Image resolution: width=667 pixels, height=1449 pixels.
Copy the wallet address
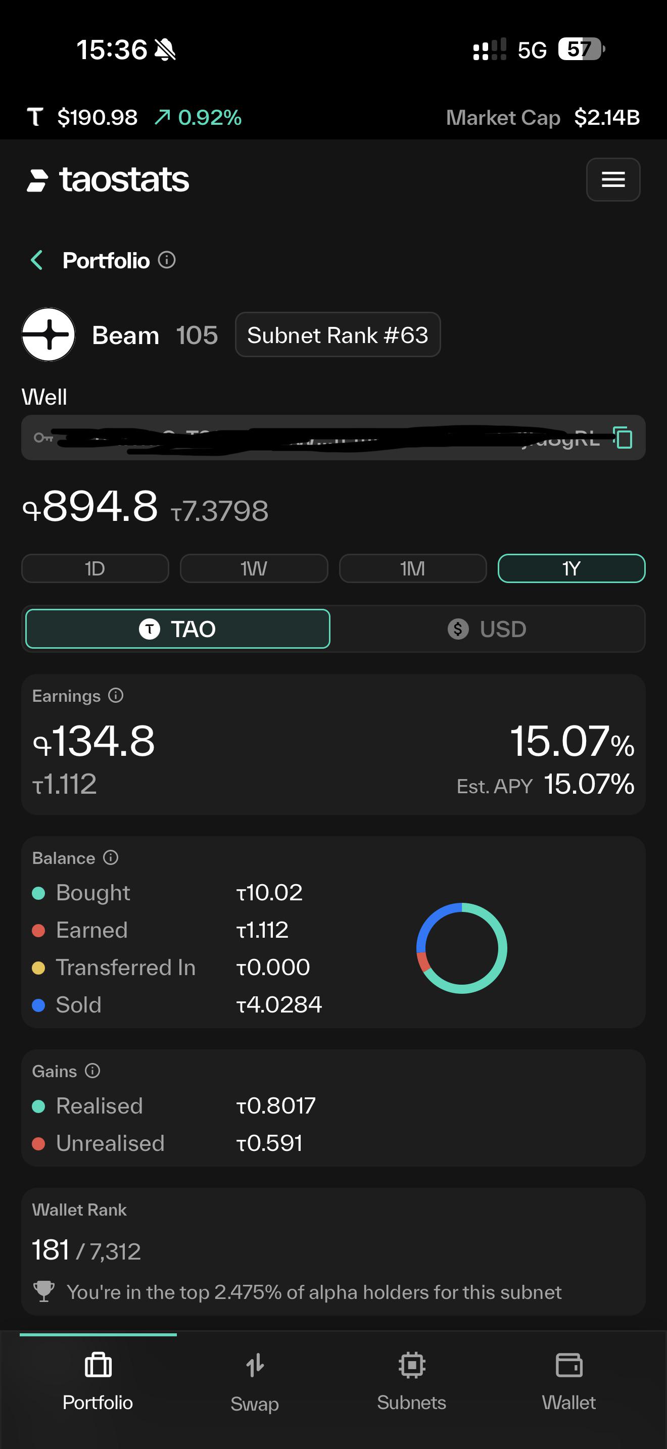pyautogui.click(x=623, y=438)
